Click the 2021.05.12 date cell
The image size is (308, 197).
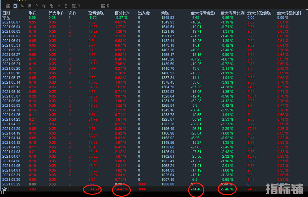click(x=11, y=87)
